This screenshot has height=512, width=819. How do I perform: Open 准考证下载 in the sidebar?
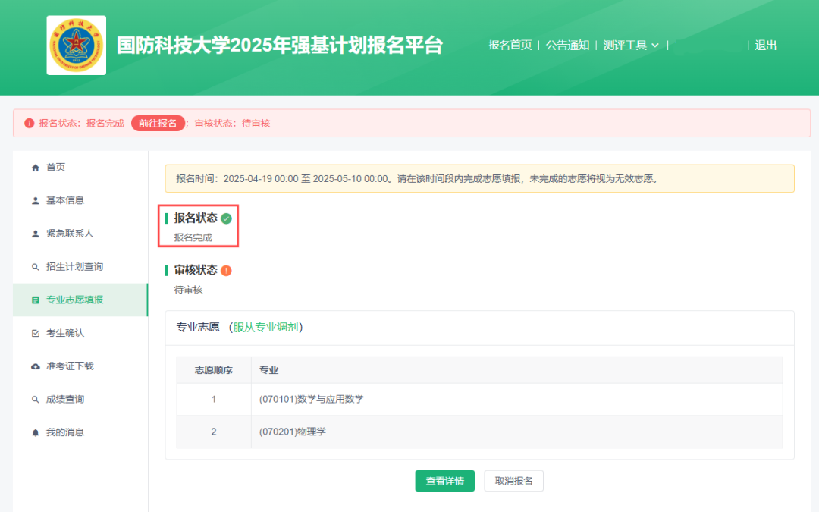pyautogui.click(x=80, y=366)
